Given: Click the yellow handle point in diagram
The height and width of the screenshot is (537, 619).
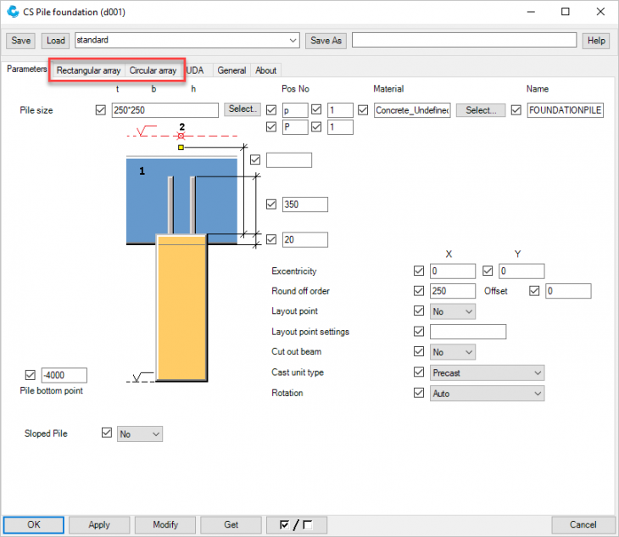Looking at the screenshot, I should tap(181, 148).
